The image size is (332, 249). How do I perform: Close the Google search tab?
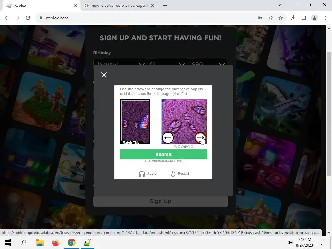153,6
